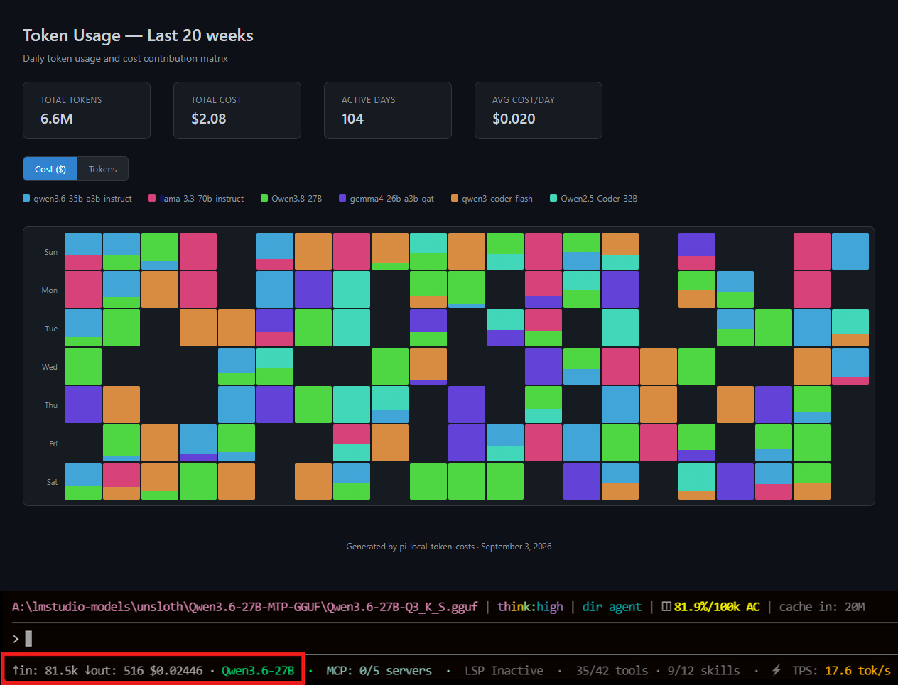
Task: Click the Qwen3.8-27B legend entry
Action: coord(291,199)
